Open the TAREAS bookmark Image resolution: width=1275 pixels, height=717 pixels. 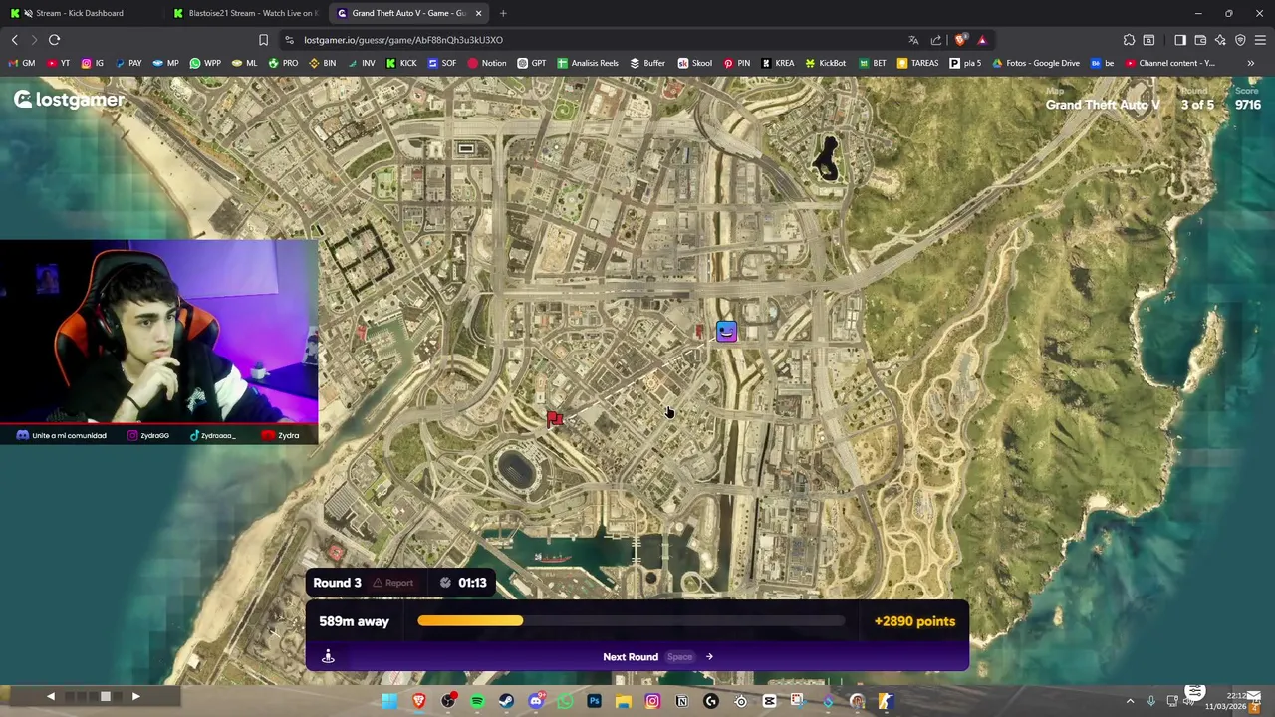pyautogui.click(x=917, y=63)
